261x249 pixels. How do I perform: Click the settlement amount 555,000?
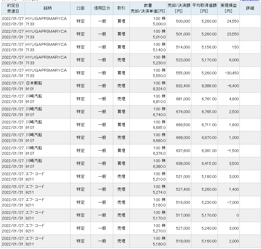tap(183, 73)
